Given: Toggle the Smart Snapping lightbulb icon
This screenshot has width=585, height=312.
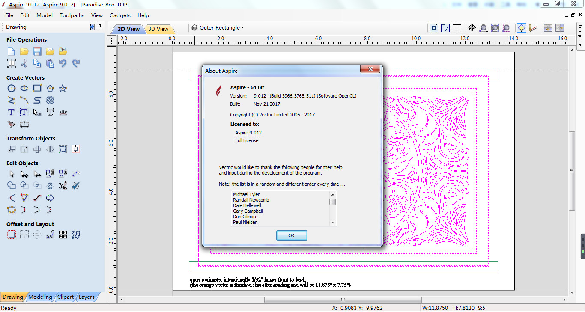Looking at the screenshot, I should click(521, 28).
